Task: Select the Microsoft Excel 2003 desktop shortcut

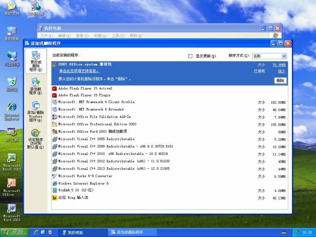Action: point(12,162)
